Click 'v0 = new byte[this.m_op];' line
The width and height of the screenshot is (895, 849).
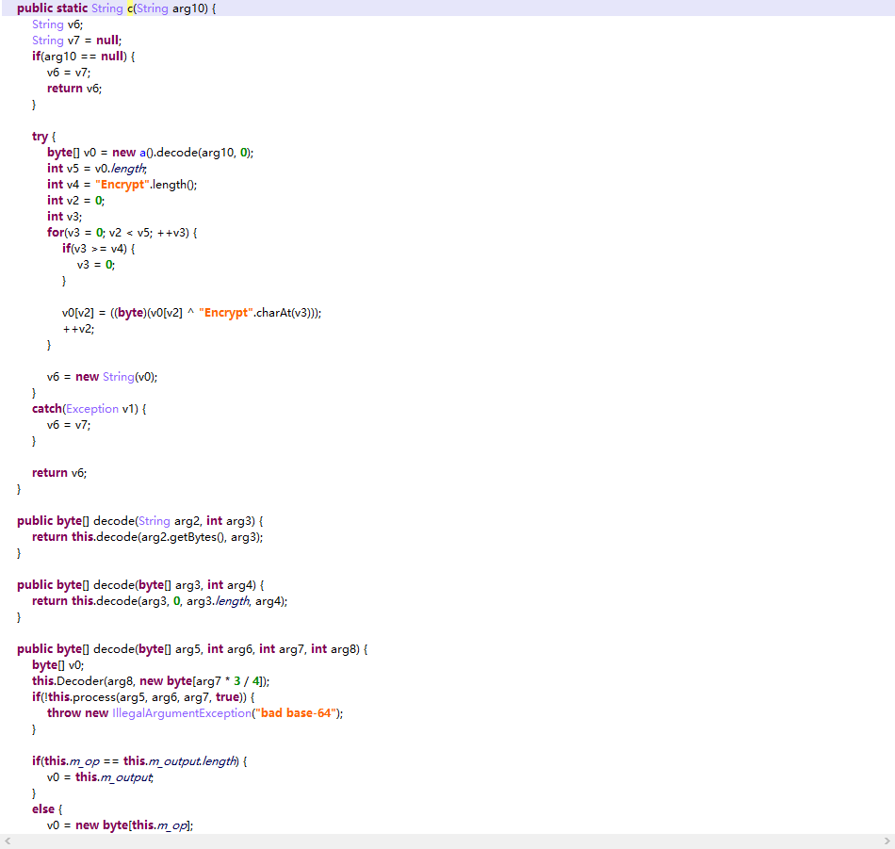(120, 825)
